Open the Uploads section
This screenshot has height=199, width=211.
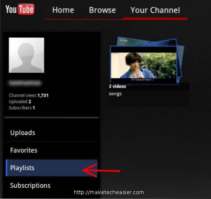coord(52,133)
